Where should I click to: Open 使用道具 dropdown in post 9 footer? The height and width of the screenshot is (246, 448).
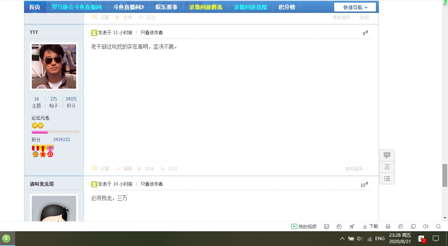point(356,169)
